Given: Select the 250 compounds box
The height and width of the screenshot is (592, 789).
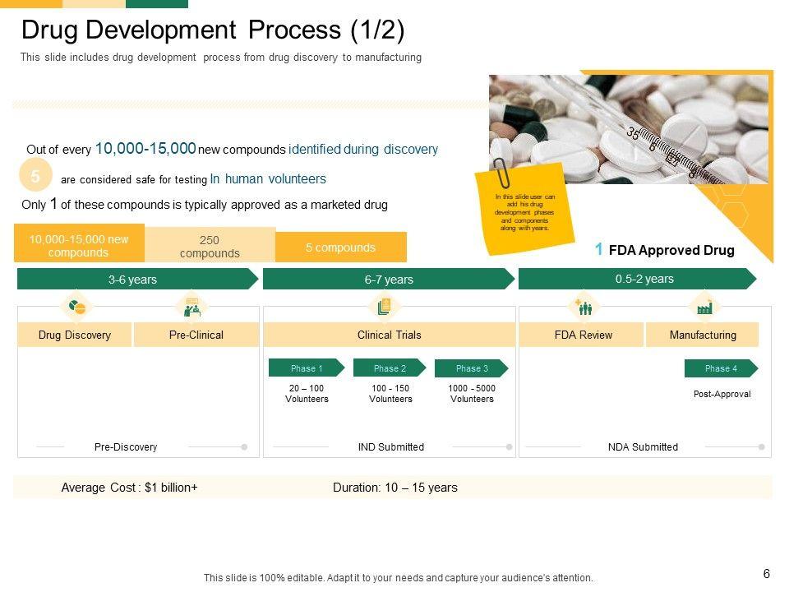Looking at the screenshot, I should point(210,247).
